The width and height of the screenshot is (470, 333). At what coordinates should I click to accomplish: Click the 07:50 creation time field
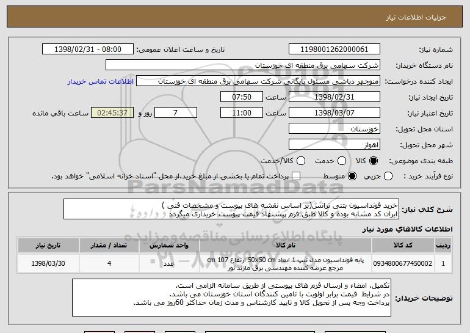[x=241, y=97]
